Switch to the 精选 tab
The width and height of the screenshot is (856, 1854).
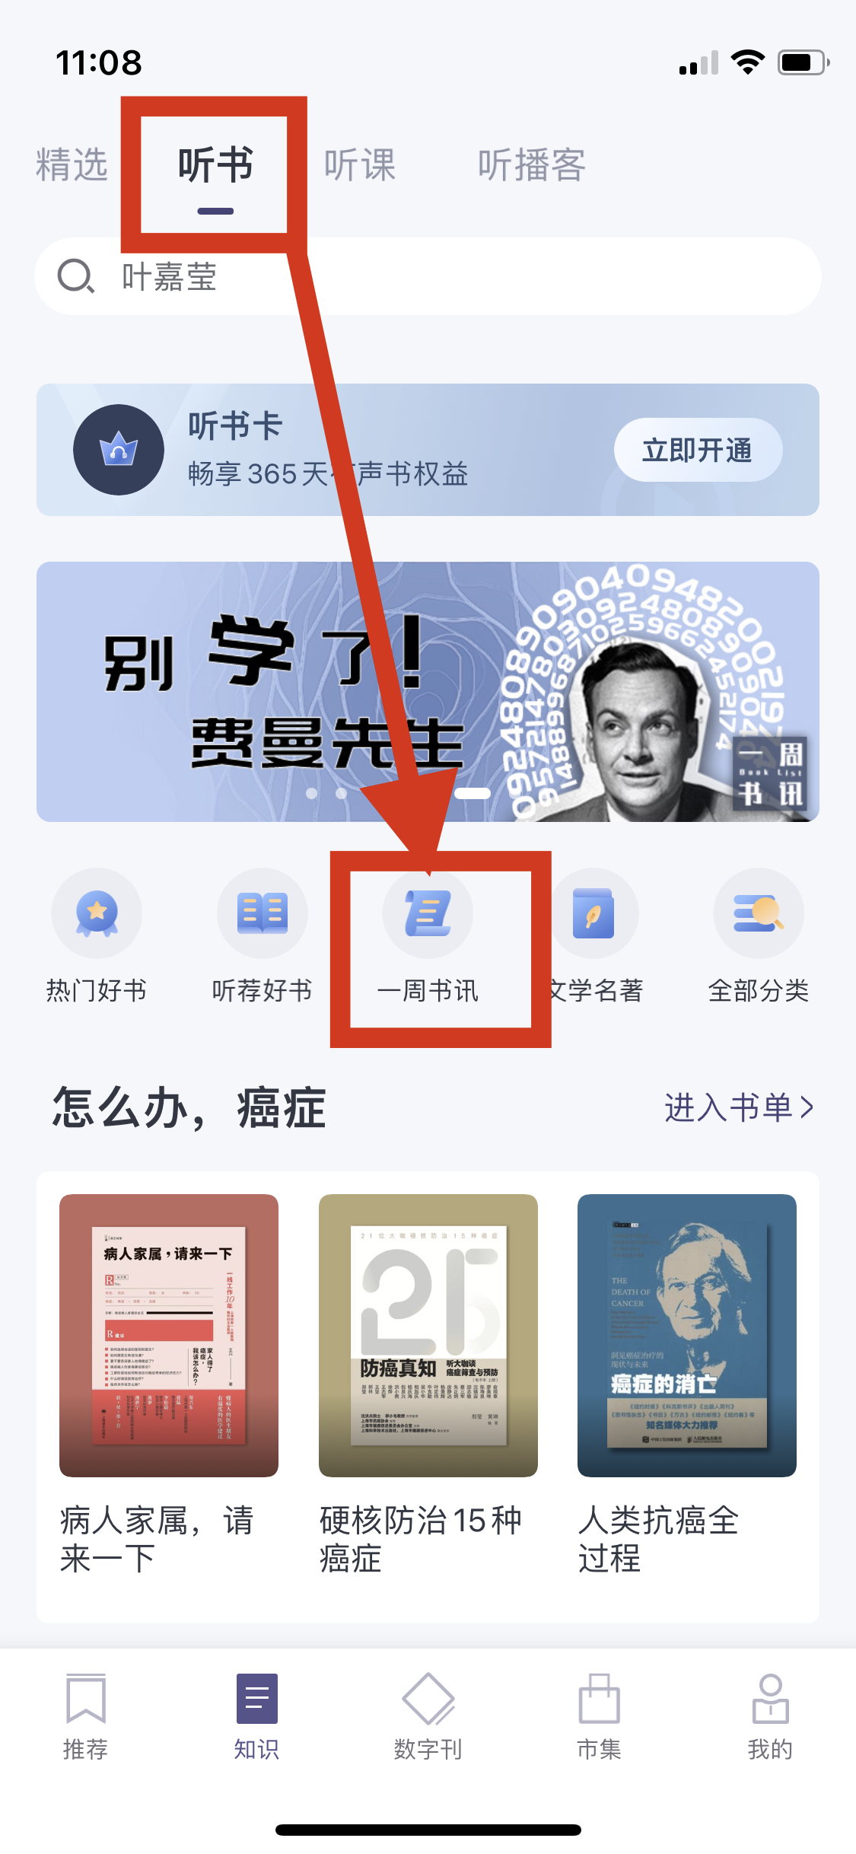(72, 165)
